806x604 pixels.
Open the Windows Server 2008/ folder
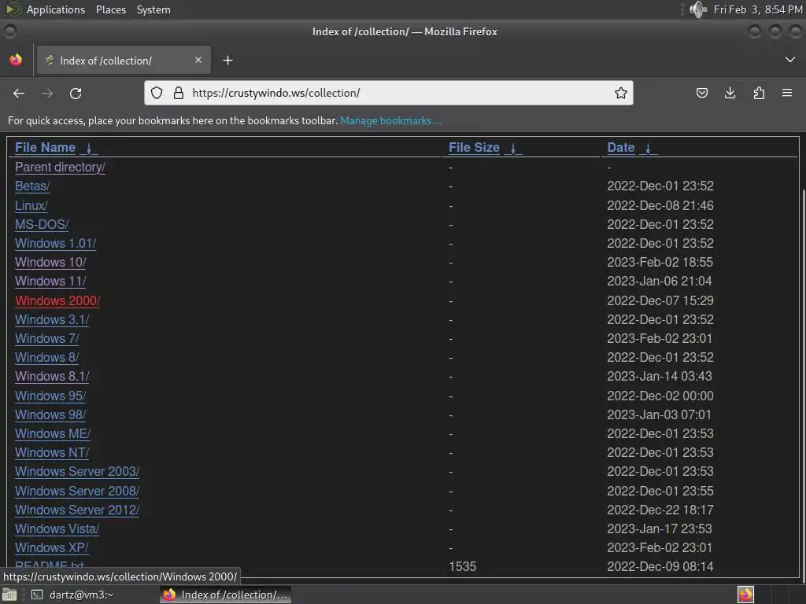(77, 491)
